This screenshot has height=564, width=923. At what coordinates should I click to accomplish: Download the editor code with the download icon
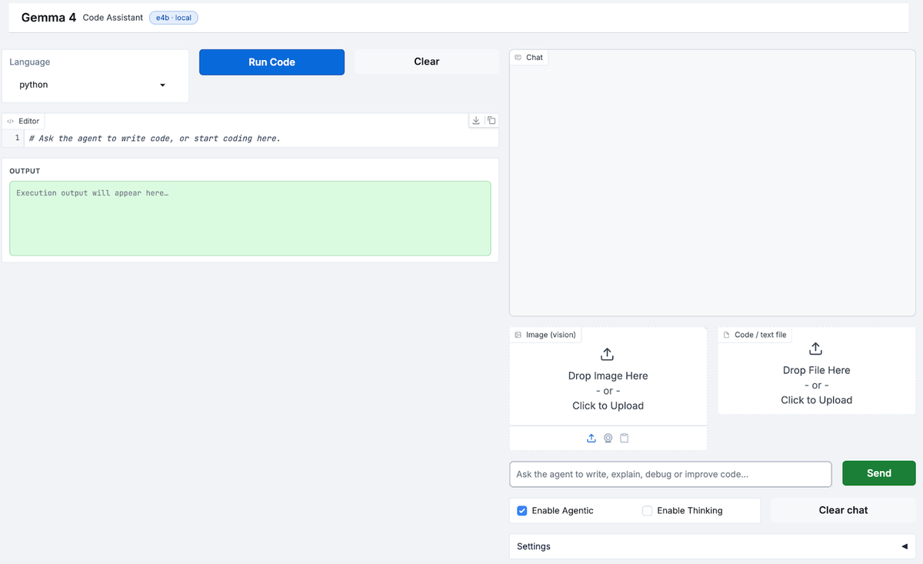pos(476,121)
